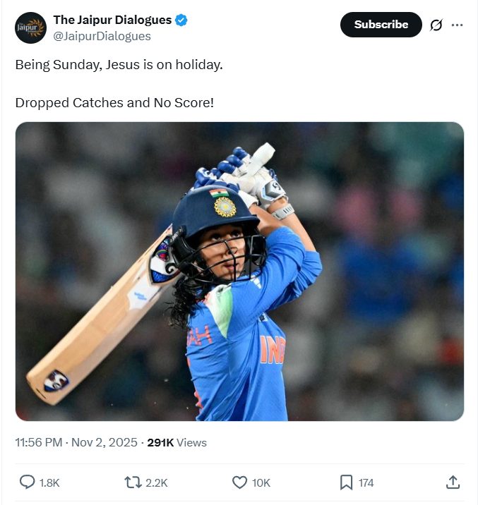Open The Jaipur Dialogues profile avatar
478x505 pixels.
coord(30,28)
